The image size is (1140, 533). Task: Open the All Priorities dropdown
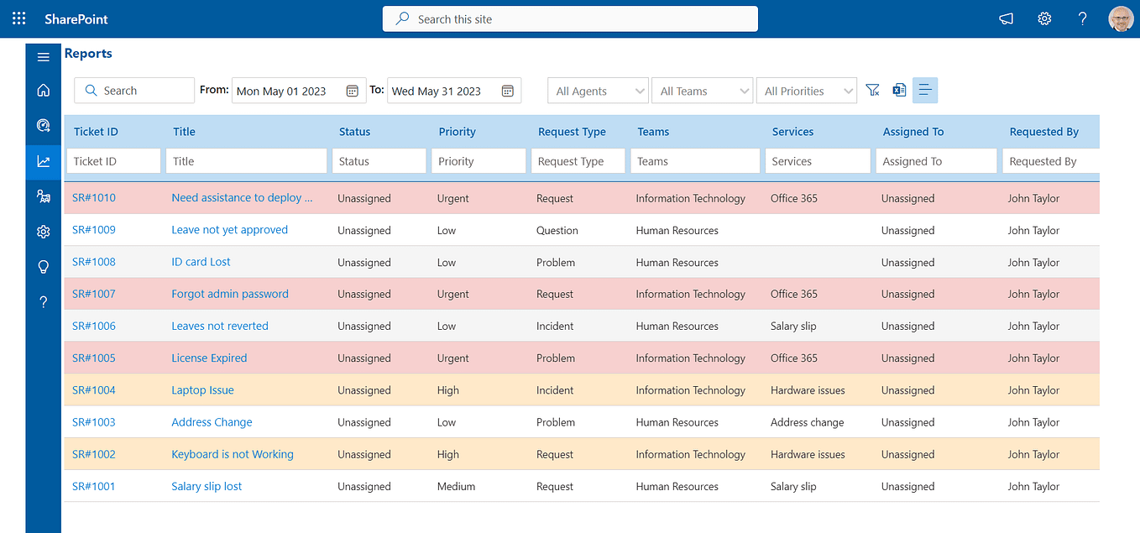806,90
